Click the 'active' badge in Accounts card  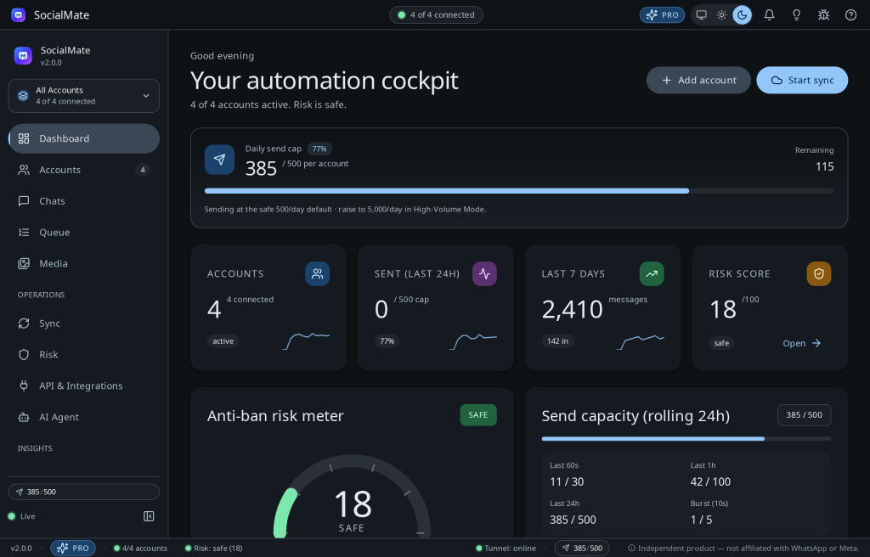tap(223, 341)
